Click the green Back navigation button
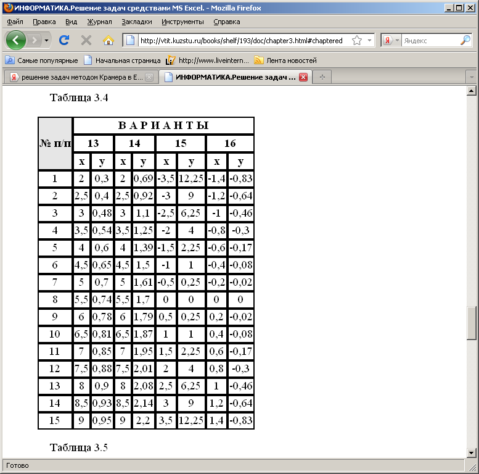479x474 pixels. point(15,40)
